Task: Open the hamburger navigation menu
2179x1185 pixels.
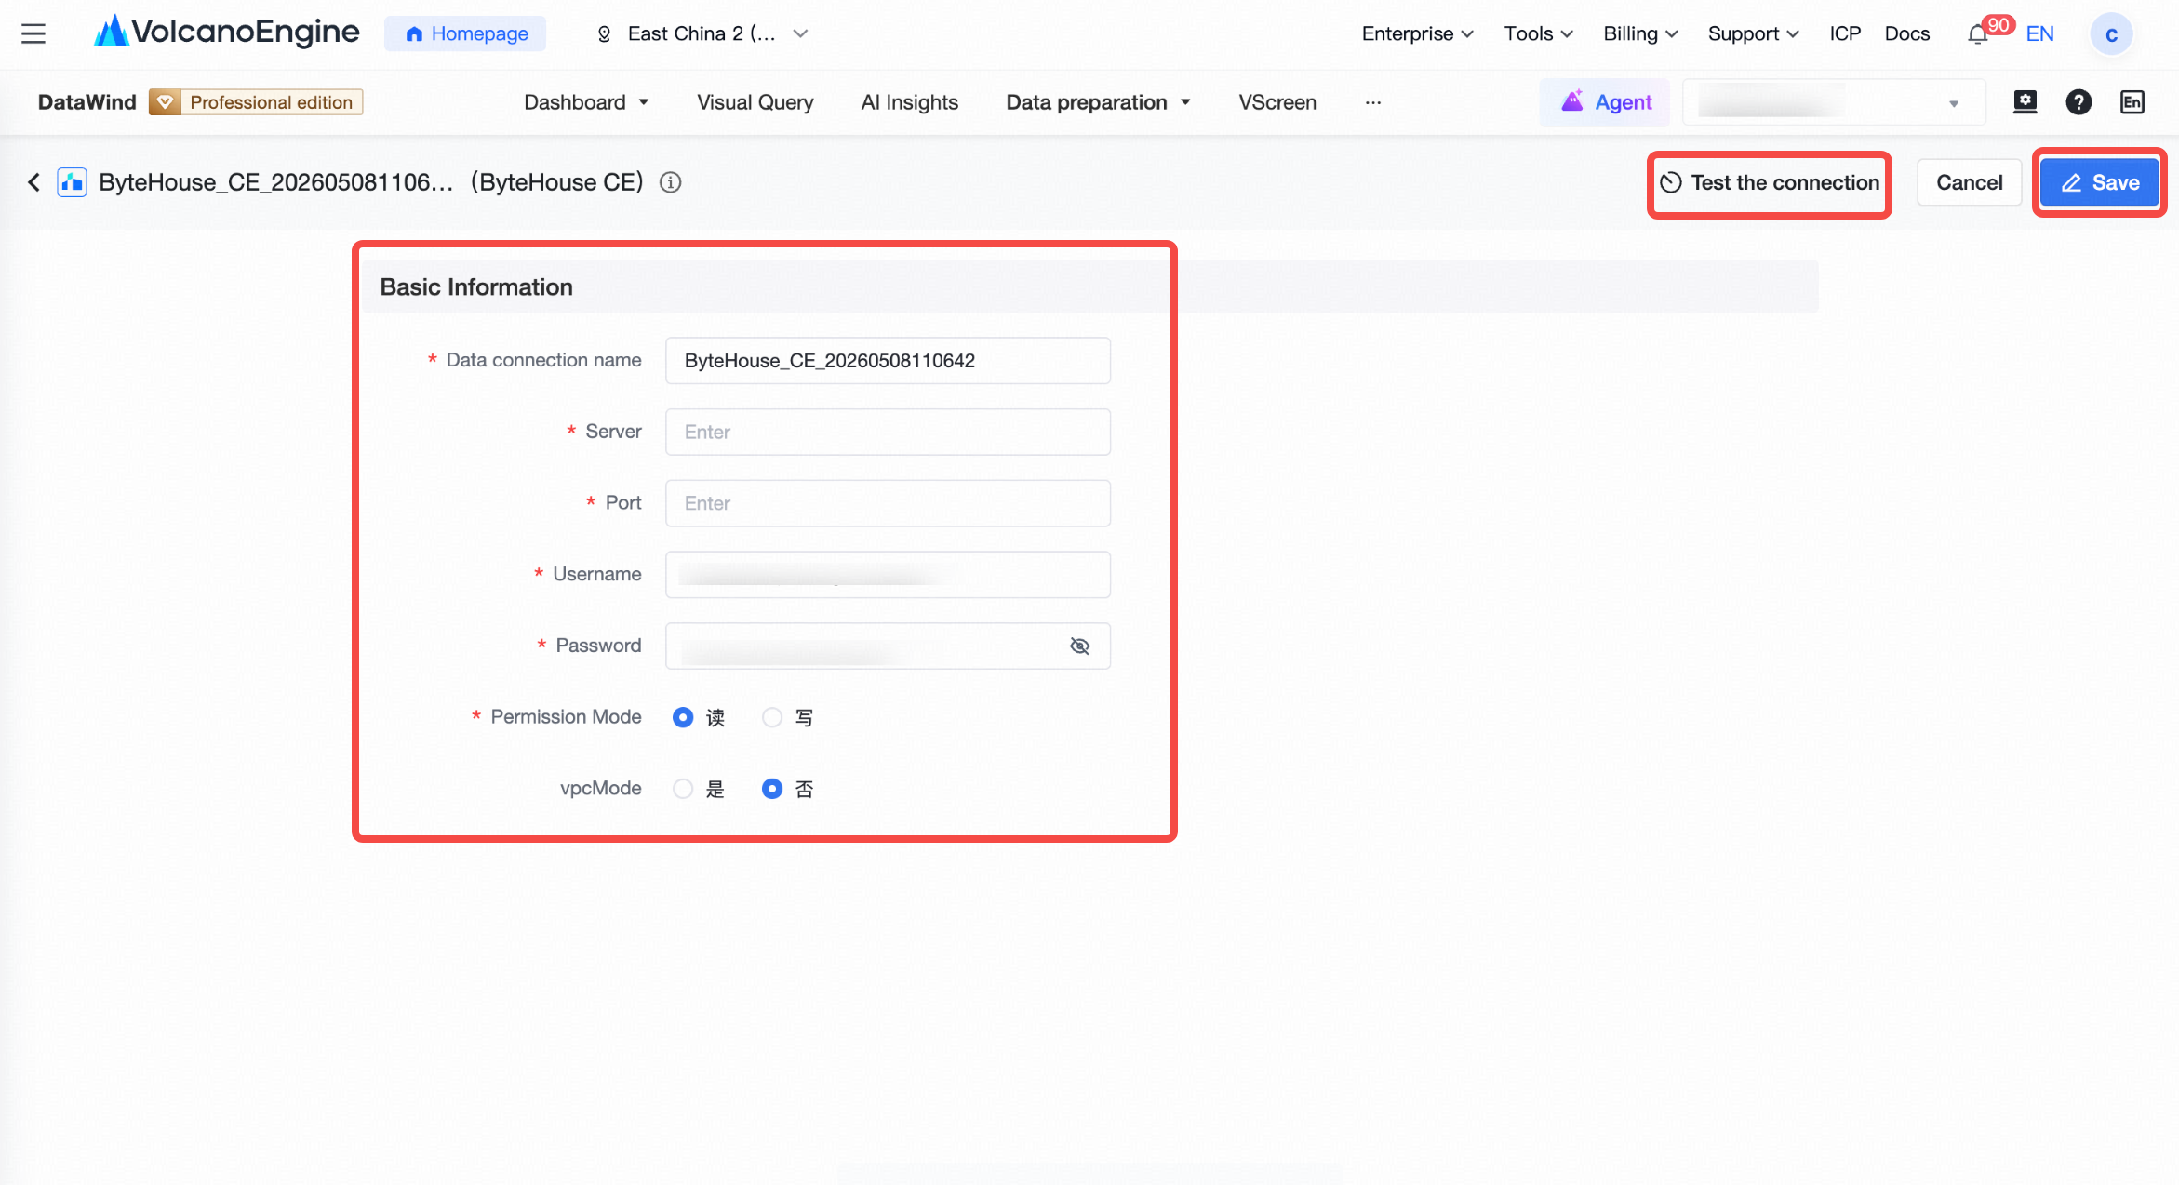Action: [33, 34]
